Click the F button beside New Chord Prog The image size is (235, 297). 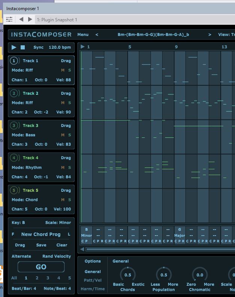tap(13, 234)
